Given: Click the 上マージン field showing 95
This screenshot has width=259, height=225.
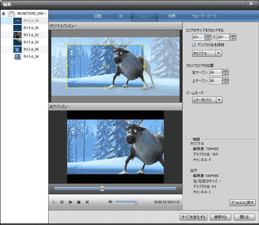Looking at the screenshot, I should 216,81.
